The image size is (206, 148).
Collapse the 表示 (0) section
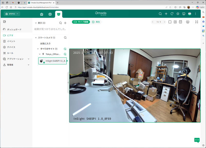click(36, 23)
